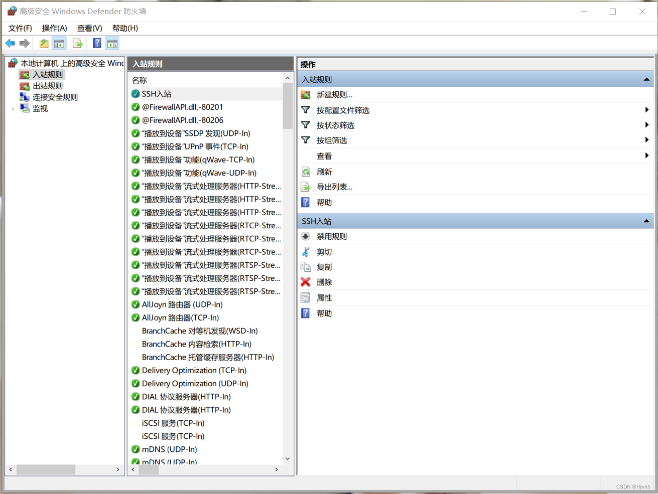Open the 按状态筛选 submenu arrow
This screenshot has height=494, width=658.
point(647,125)
